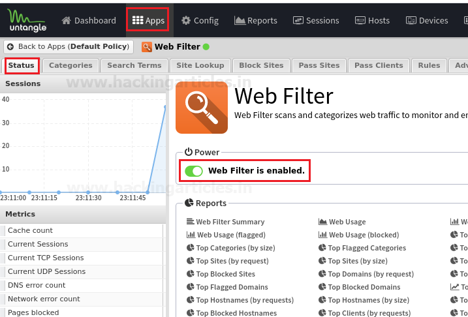Click the Web Filter Summary list icon
Viewport: 468px width, 317px height.
(x=190, y=221)
